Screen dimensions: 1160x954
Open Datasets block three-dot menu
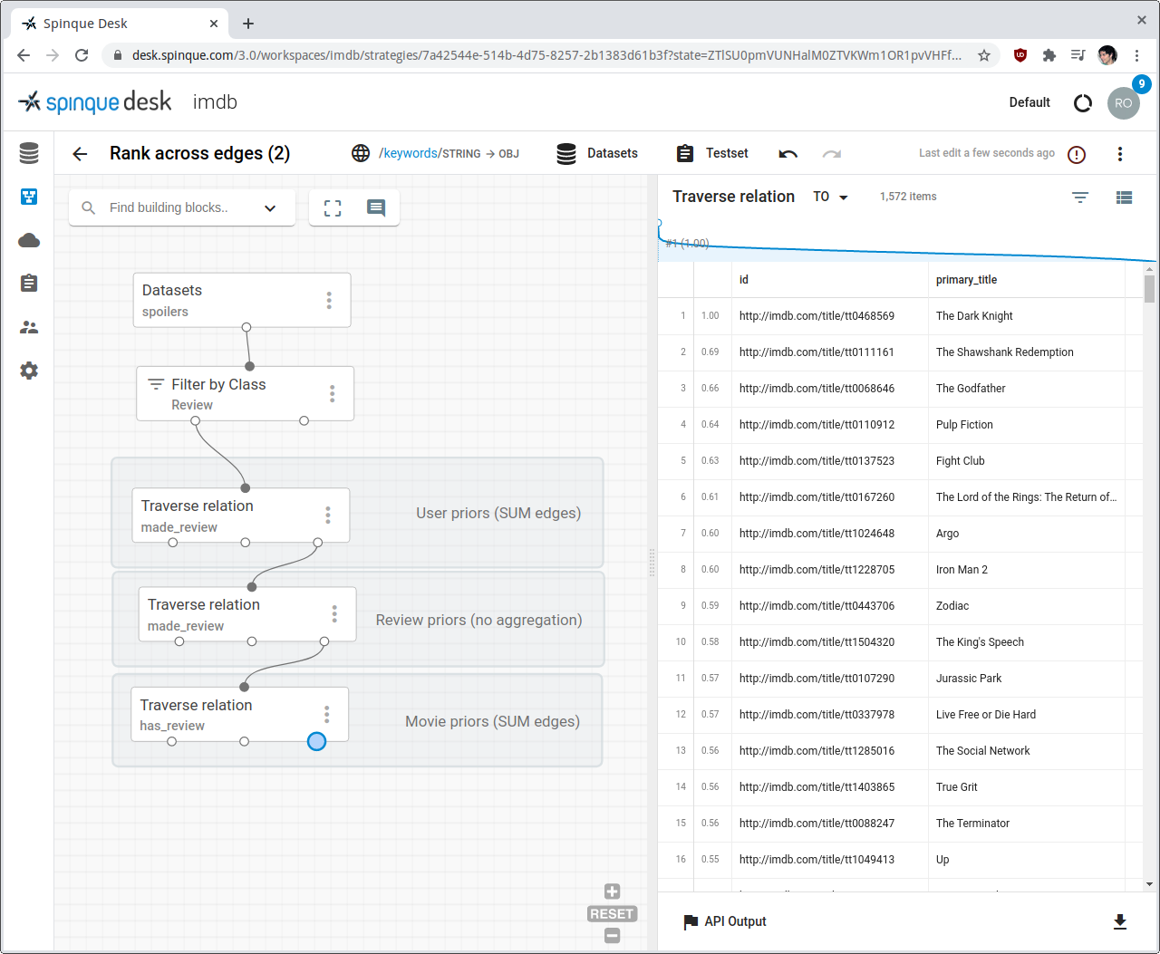pyautogui.click(x=329, y=300)
